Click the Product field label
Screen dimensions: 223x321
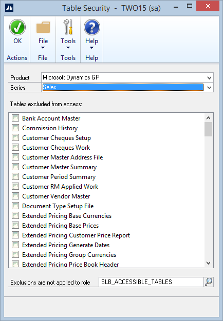[20, 78]
